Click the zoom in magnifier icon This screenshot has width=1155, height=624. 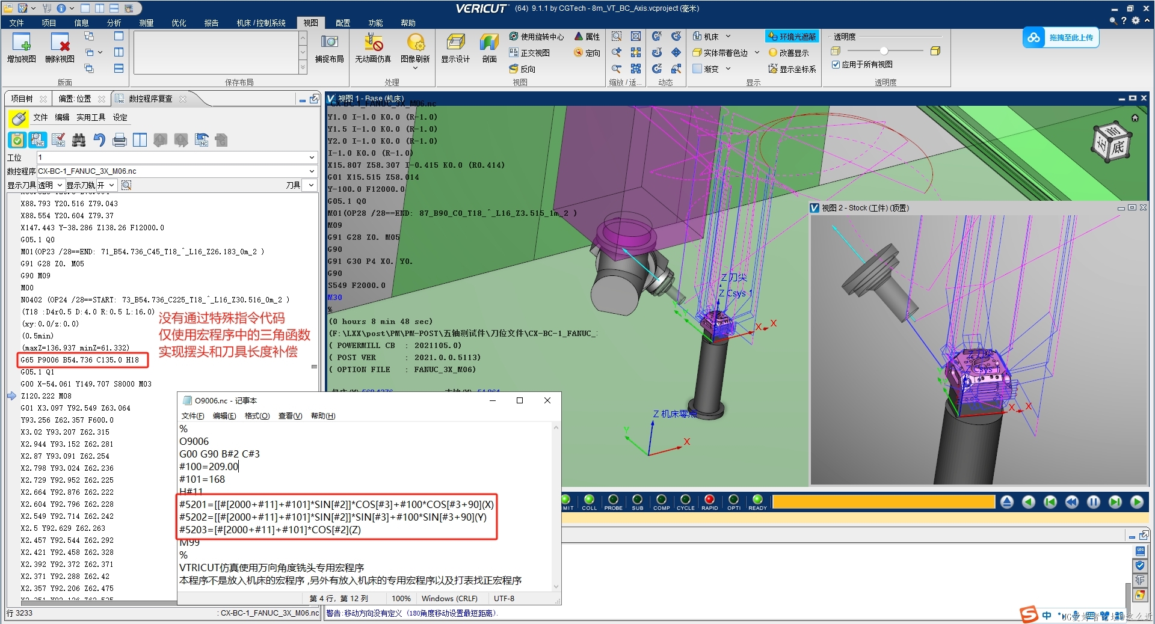tap(617, 52)
